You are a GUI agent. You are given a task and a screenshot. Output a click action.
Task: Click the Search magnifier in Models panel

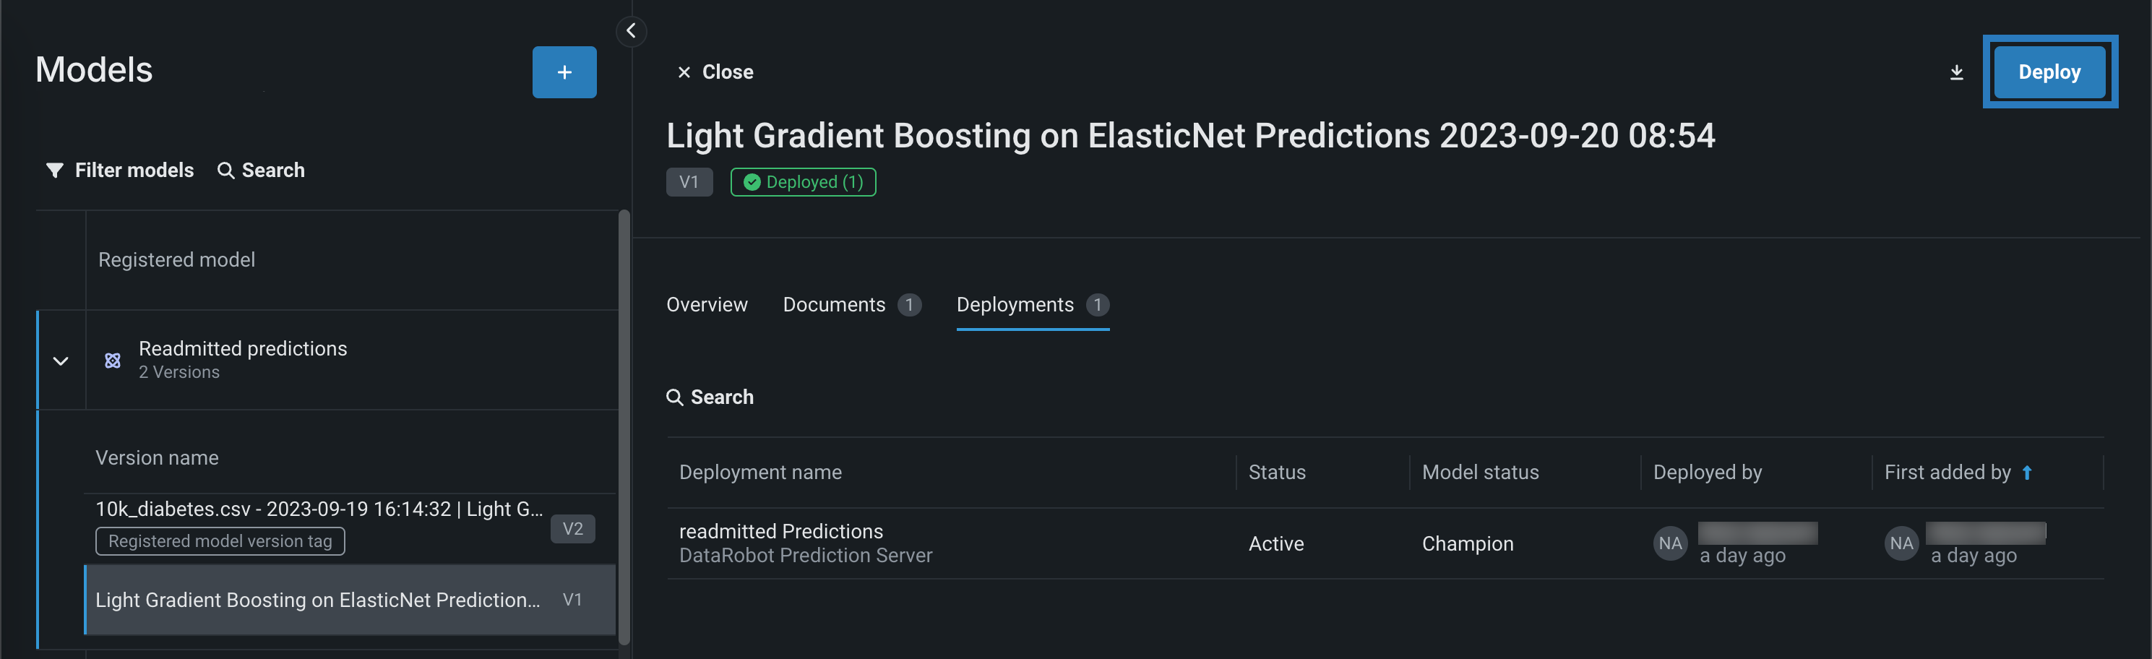225,171
